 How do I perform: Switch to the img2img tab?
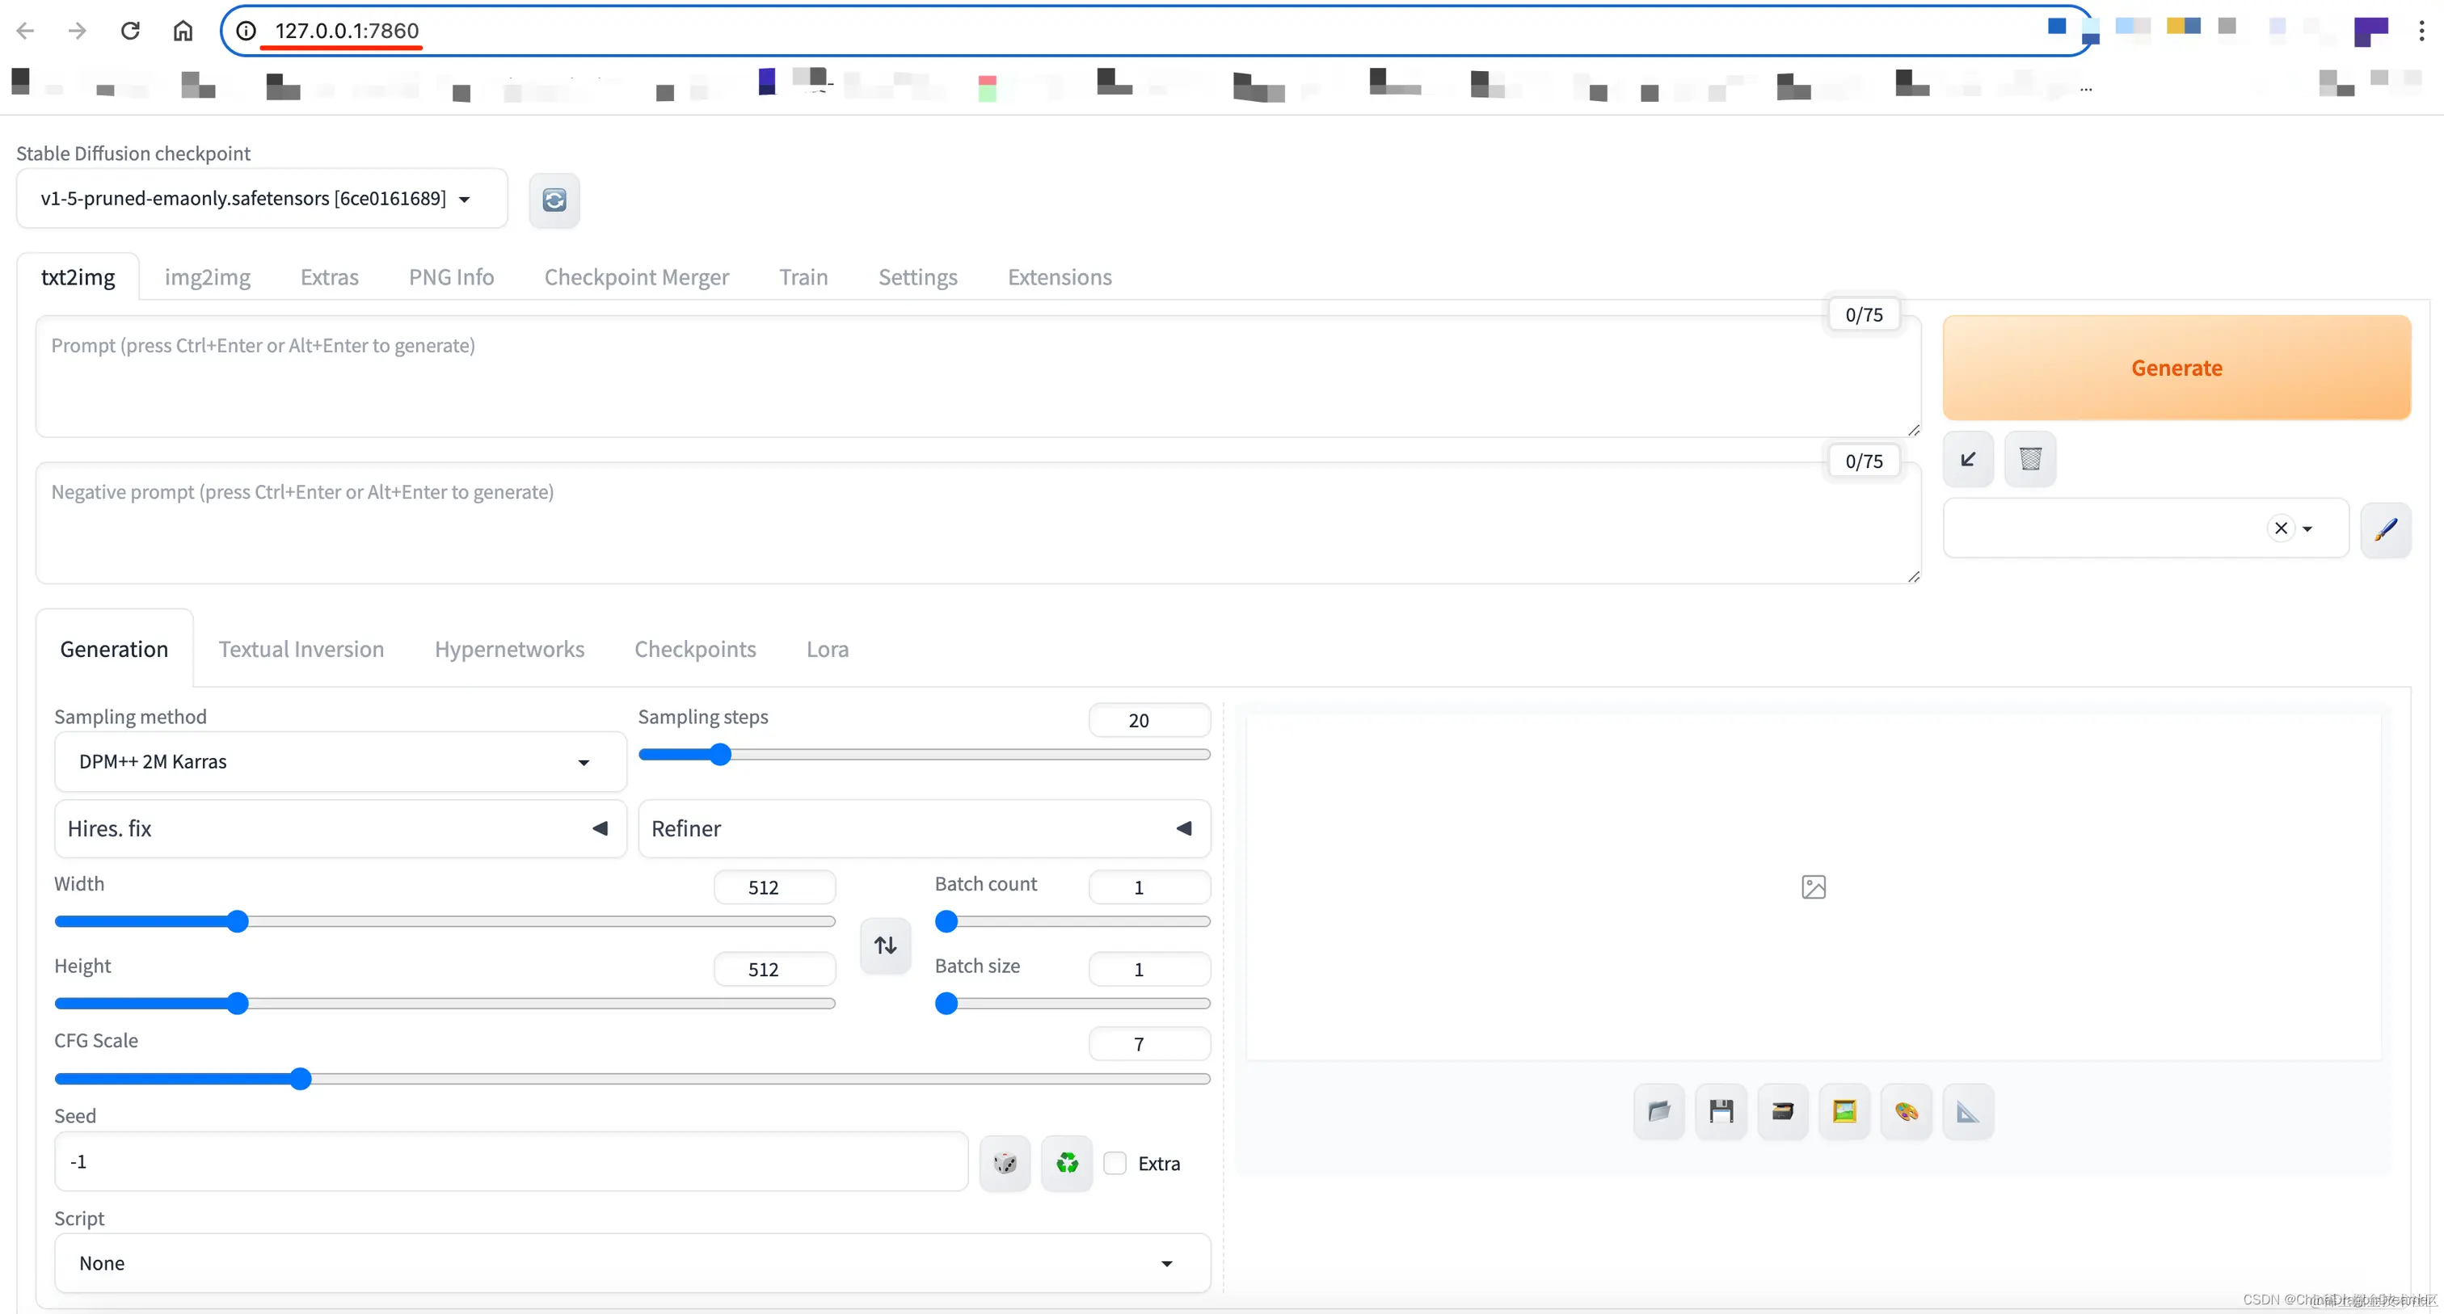click(x=207, y=277)
